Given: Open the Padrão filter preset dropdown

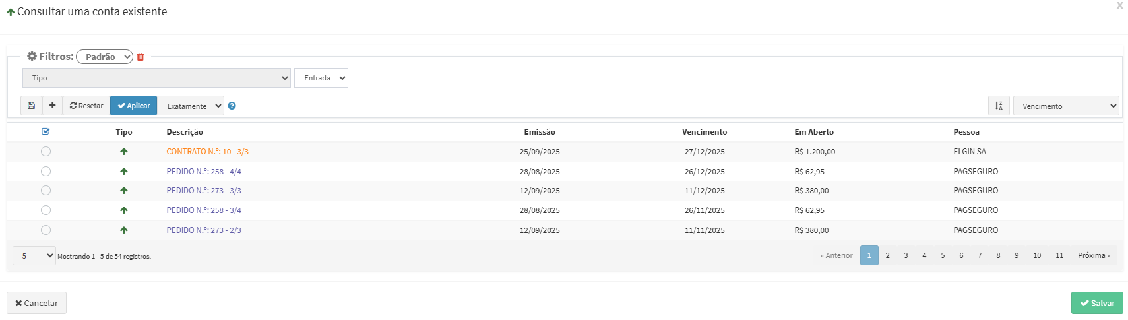Looking at the screenshot, I should (x=104, y=57).
